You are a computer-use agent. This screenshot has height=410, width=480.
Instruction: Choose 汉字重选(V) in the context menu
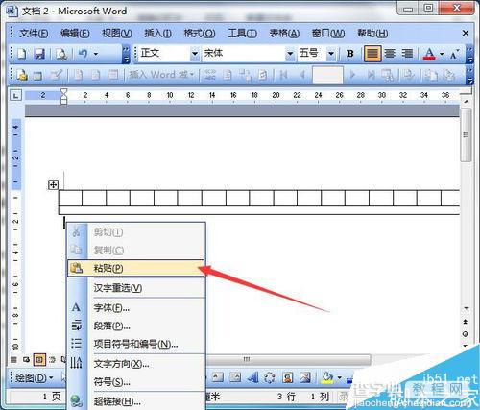point(136,288)
